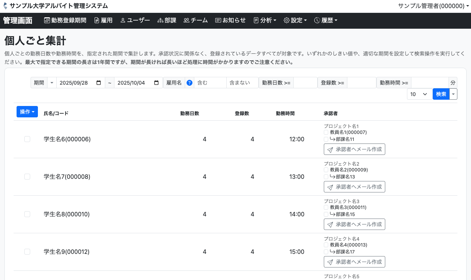The width and height of the screenshot is (471, 280).
Task: Navigate to 部課 section
Action: click(x=167, y=21)
